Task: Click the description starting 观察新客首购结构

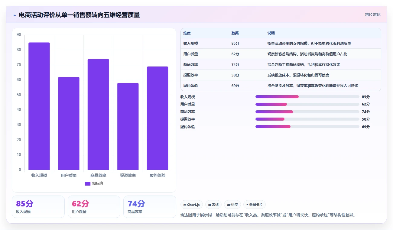Action: coord(307,54)
